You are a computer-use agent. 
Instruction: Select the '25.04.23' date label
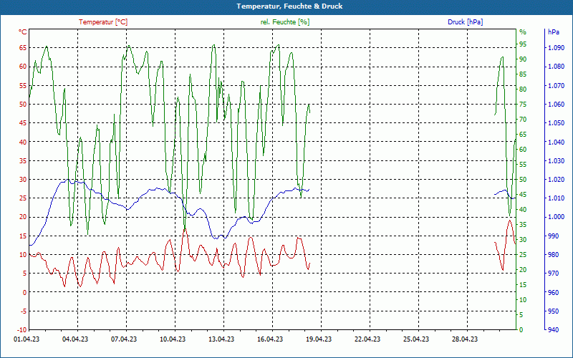pos(416,339)
